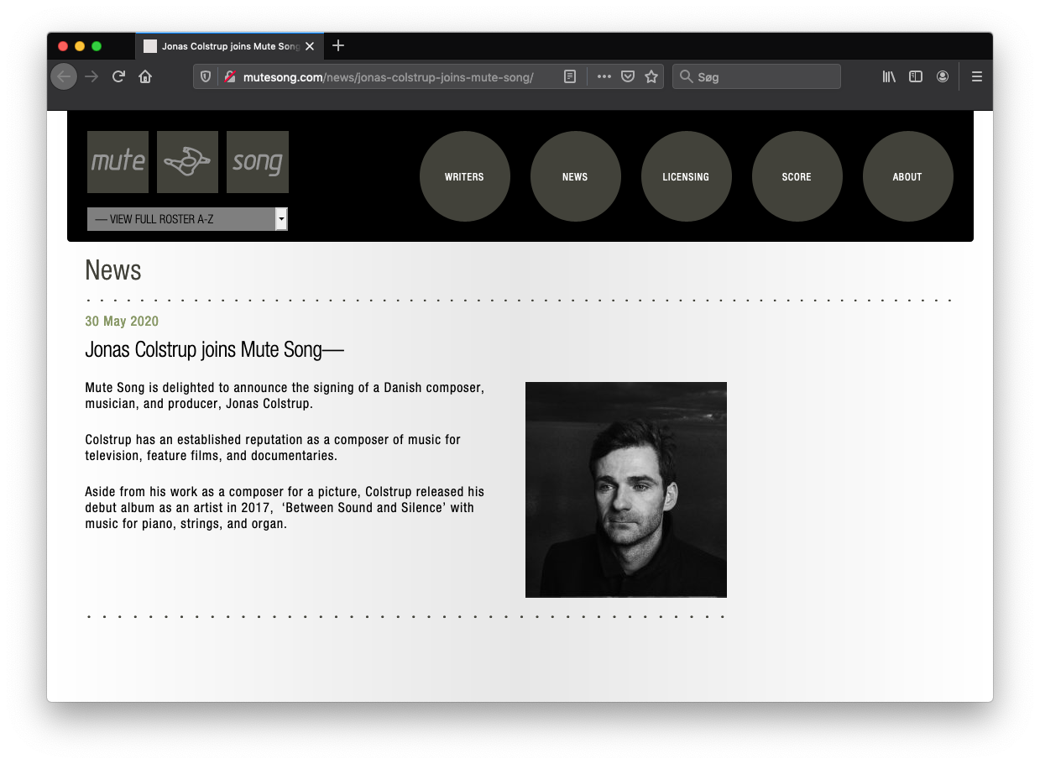The width and height of the screenshot is (1040, 764).
Task: Close the Firefox window with red button
Action: [63, 46]
